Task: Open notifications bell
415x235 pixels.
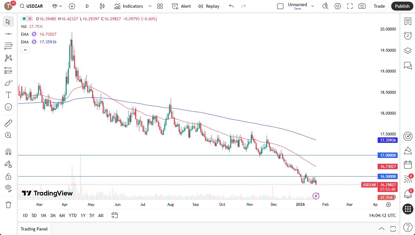Action: click(408, 194)
